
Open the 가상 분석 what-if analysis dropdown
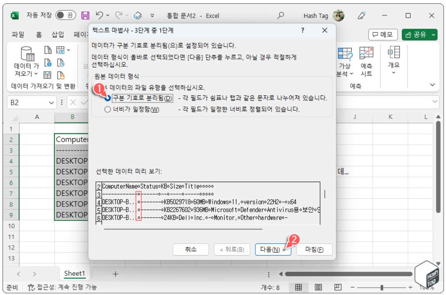(345, 62)
